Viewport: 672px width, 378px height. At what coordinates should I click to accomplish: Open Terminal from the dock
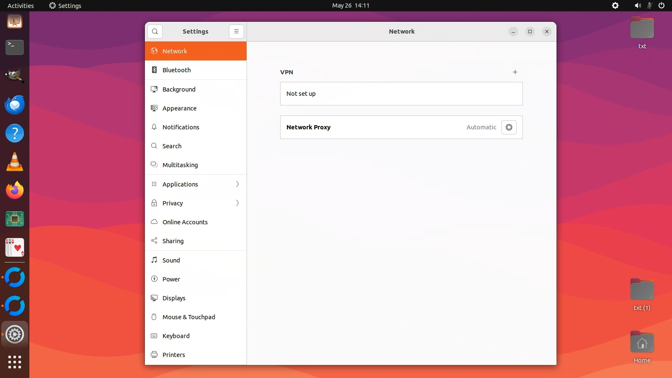tap(15, 47)
